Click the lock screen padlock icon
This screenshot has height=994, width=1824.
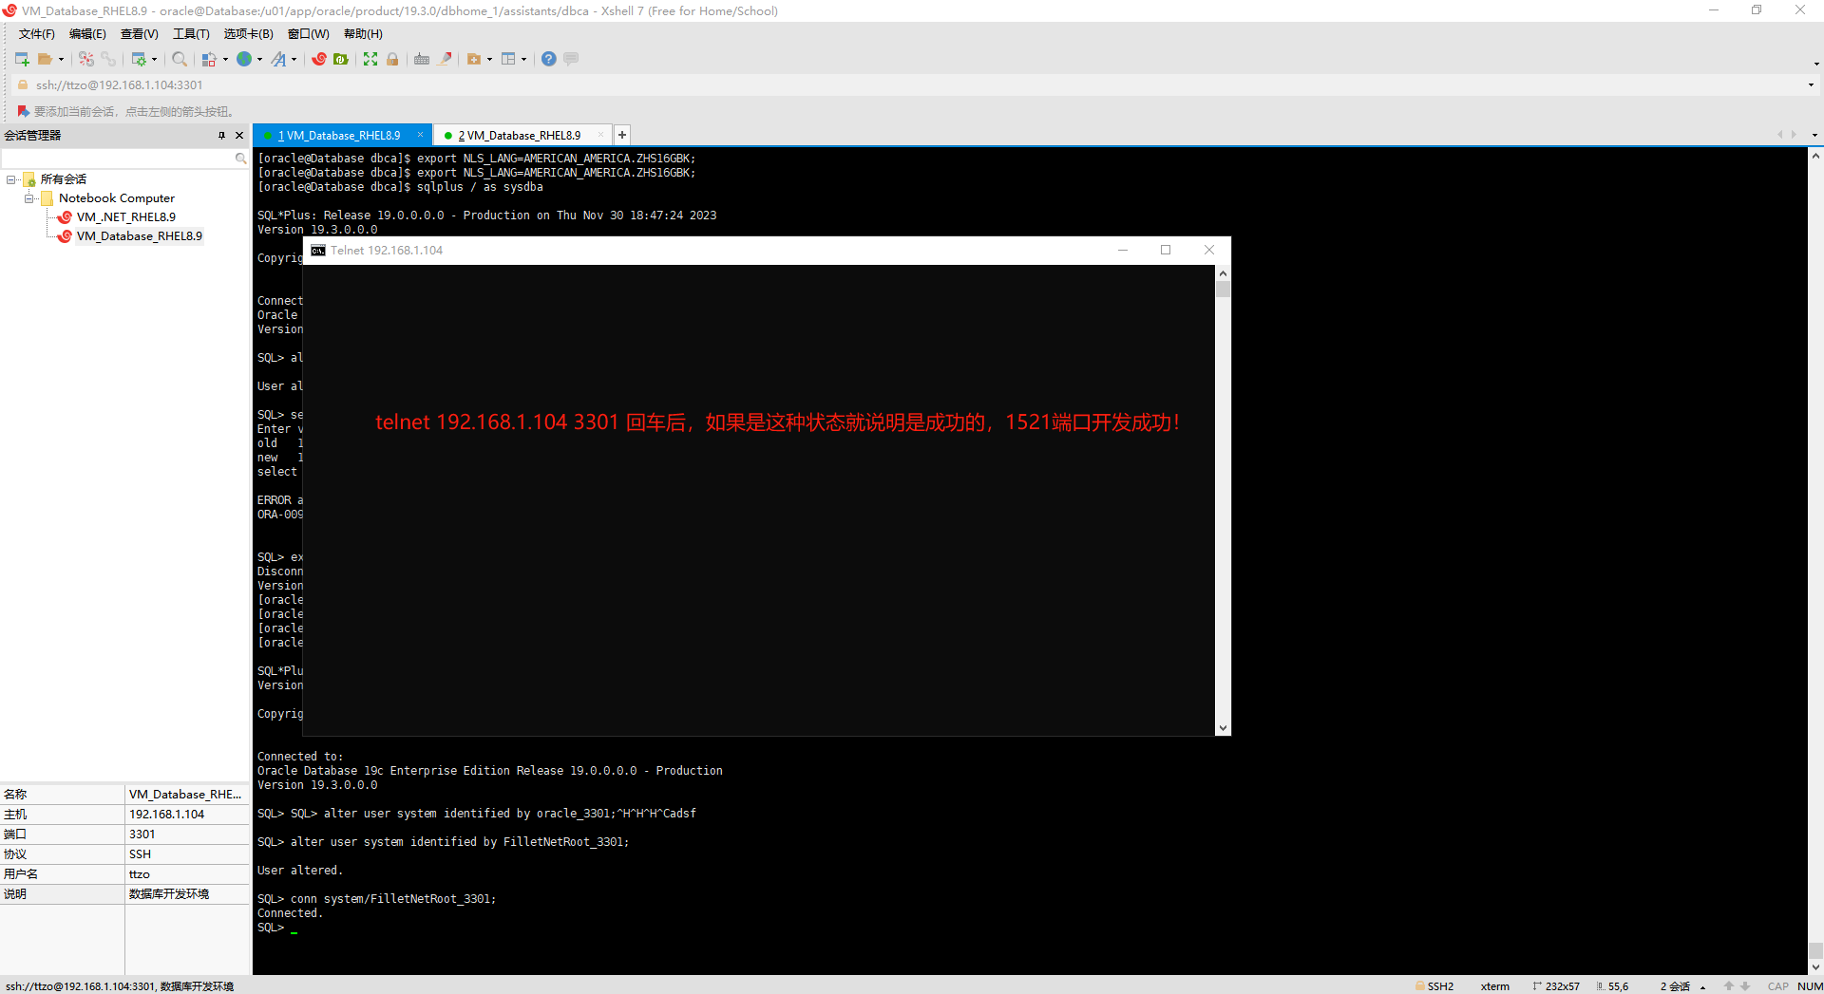[392, 59]
